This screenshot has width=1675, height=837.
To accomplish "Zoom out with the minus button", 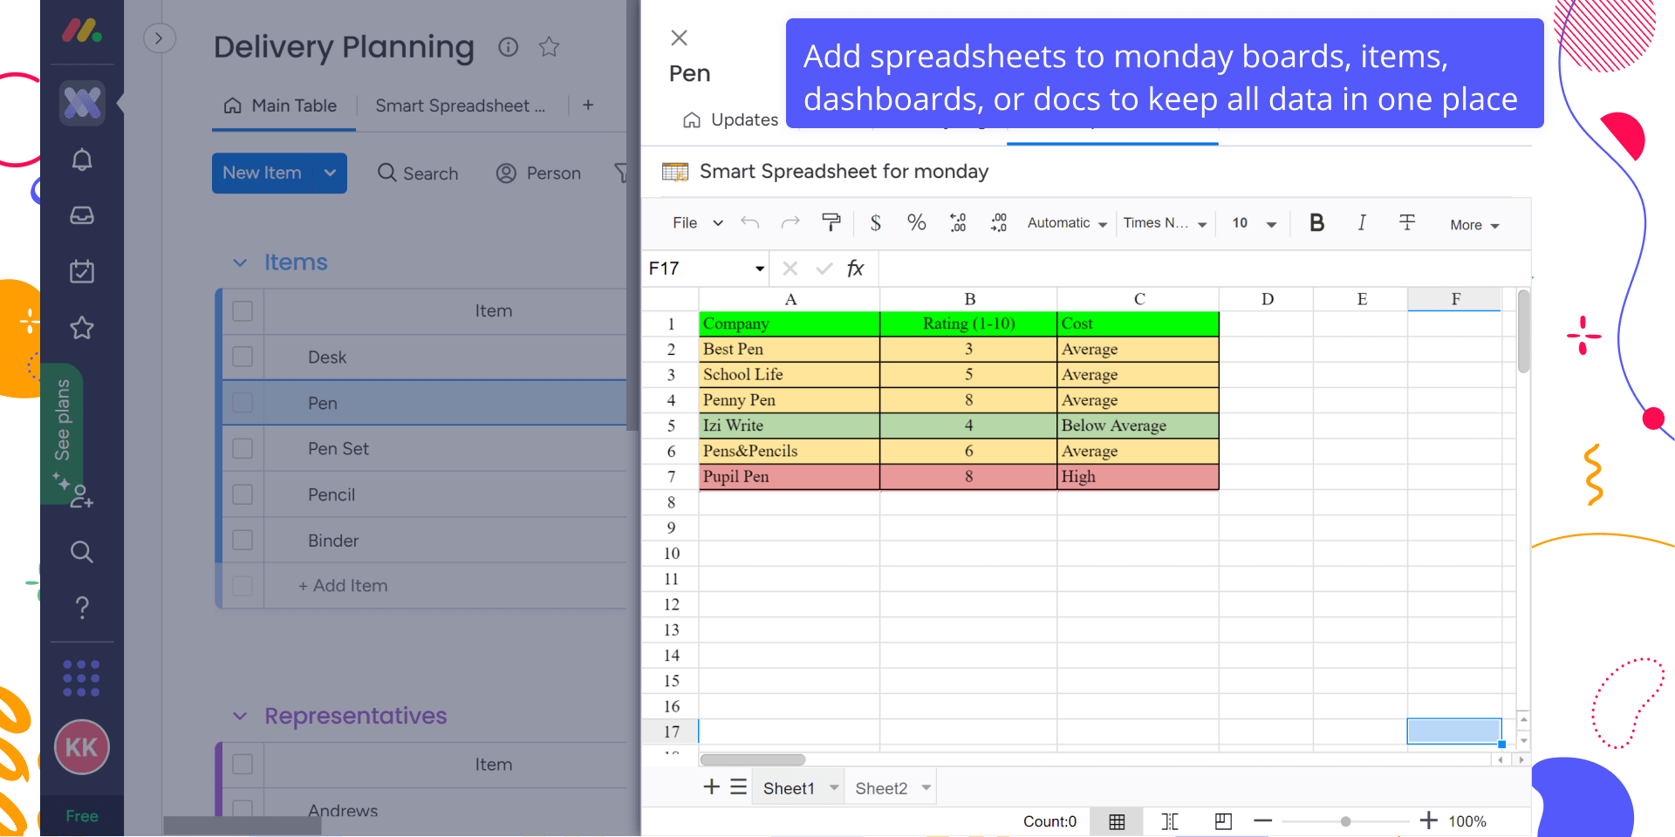I will (1263, 820).
